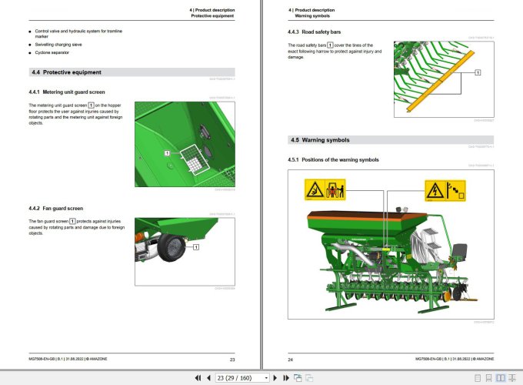
Task: Click the electrical hazard warning symbol
Action: (445, 190)
